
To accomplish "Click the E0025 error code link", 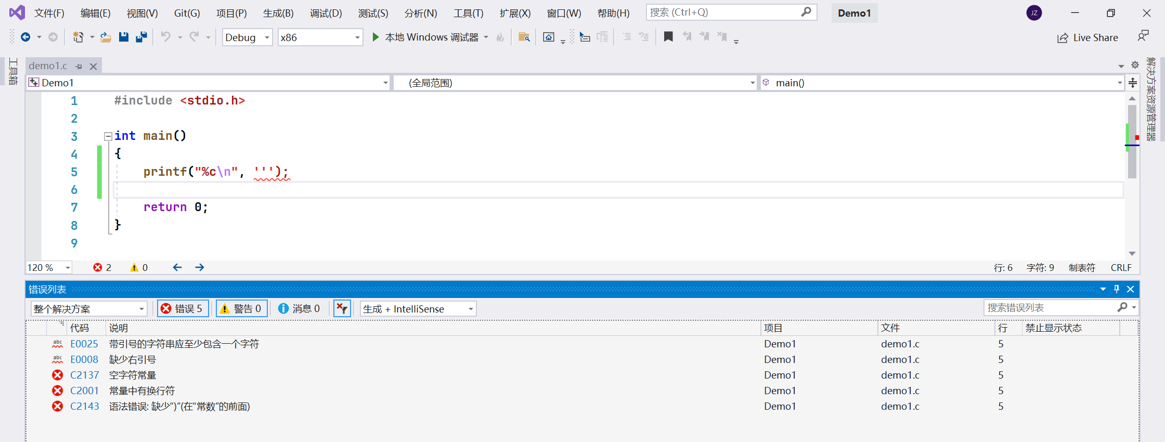I will [x=84, y=344].
